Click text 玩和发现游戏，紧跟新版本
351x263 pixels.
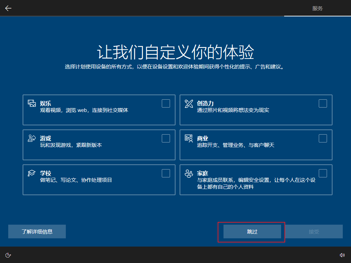[x=71, y=145]
